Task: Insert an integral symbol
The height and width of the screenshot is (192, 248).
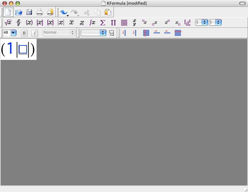Action: (x=92, y=23)
